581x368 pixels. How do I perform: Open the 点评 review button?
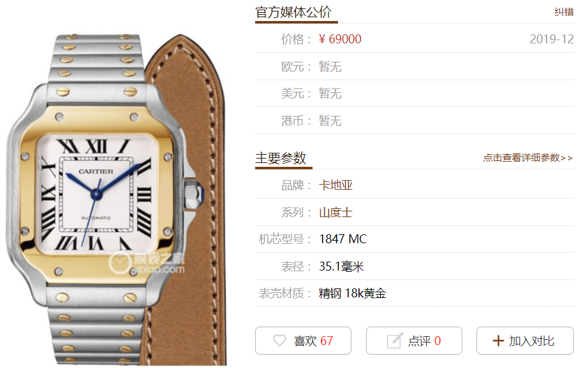pyautogui.click(x=414, y=341)
